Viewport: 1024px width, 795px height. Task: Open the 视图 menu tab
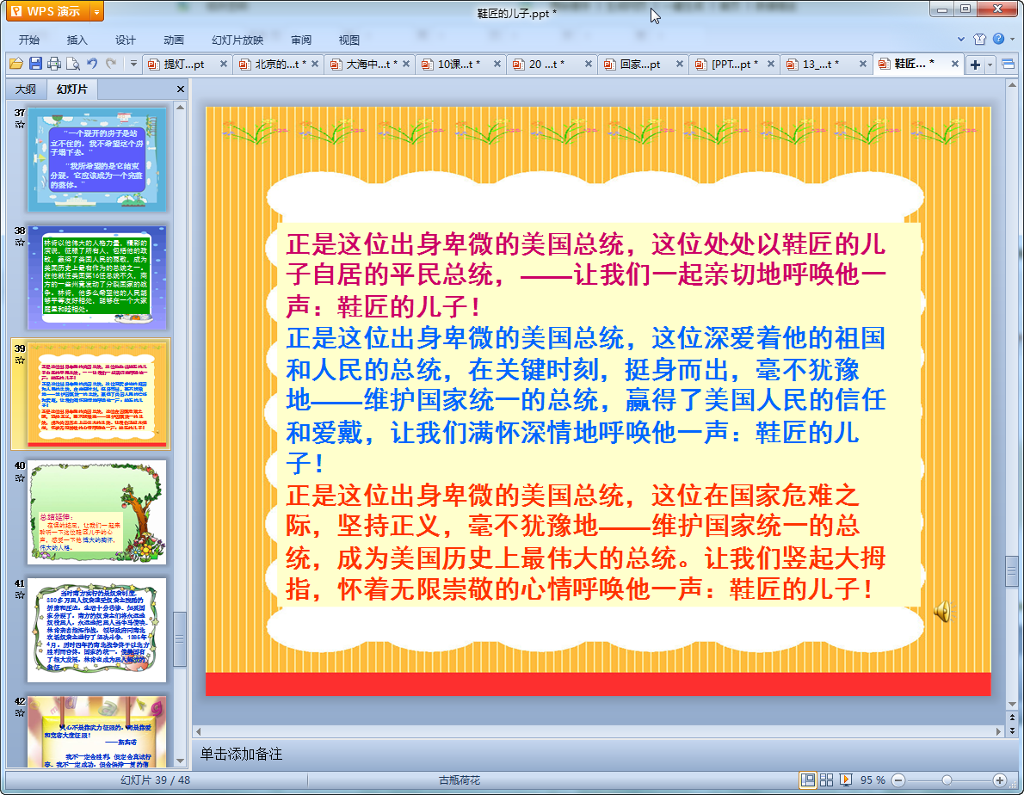(349, 40)
